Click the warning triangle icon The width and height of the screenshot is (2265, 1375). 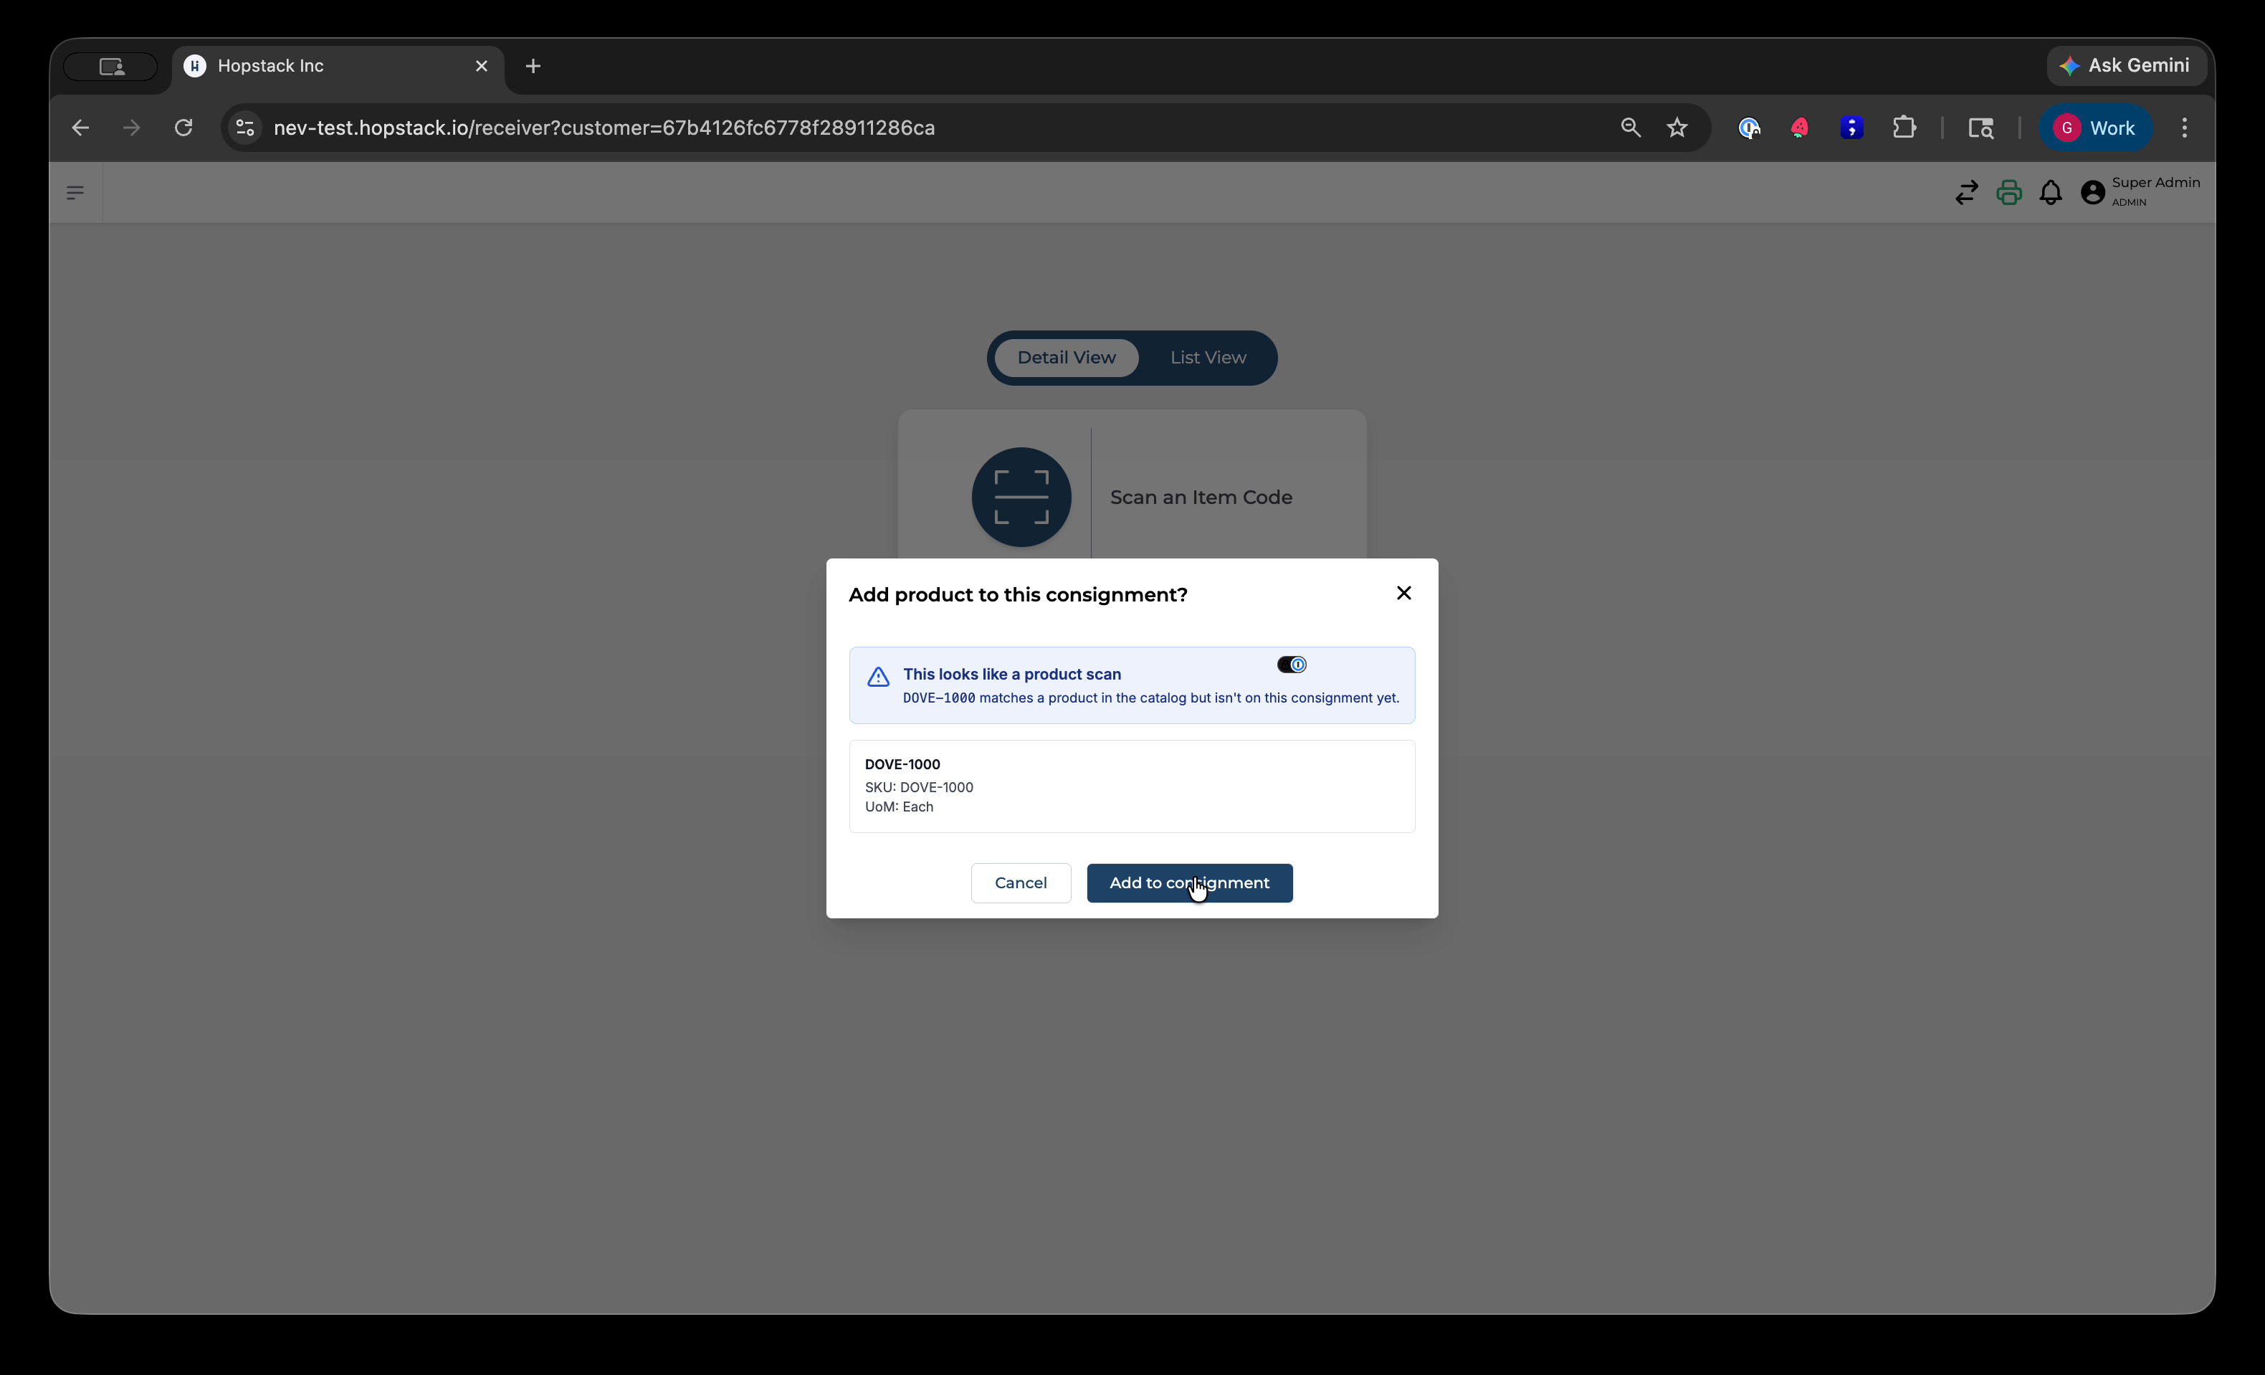click(x=878, y=677)
